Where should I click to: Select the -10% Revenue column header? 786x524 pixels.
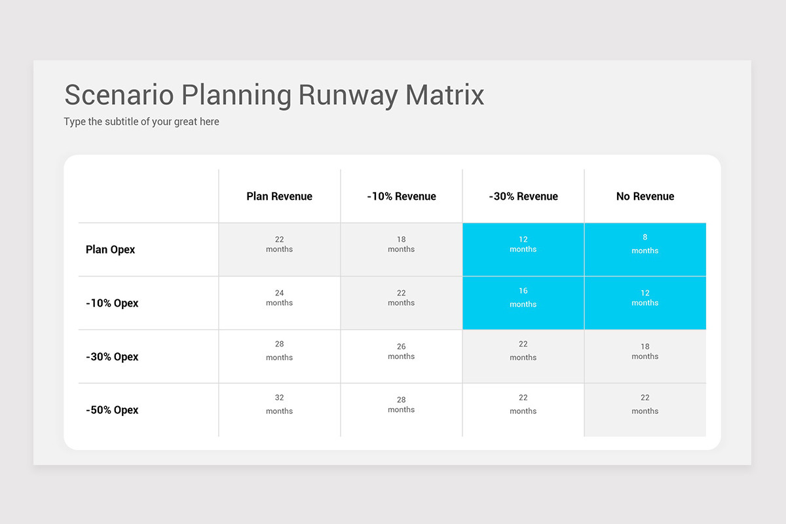coord(402,196)
